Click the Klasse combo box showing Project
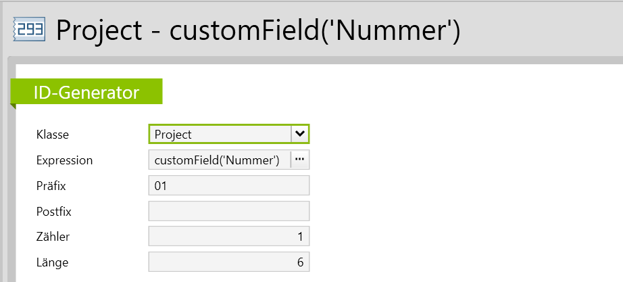623x282 pixels. [219, 134]
